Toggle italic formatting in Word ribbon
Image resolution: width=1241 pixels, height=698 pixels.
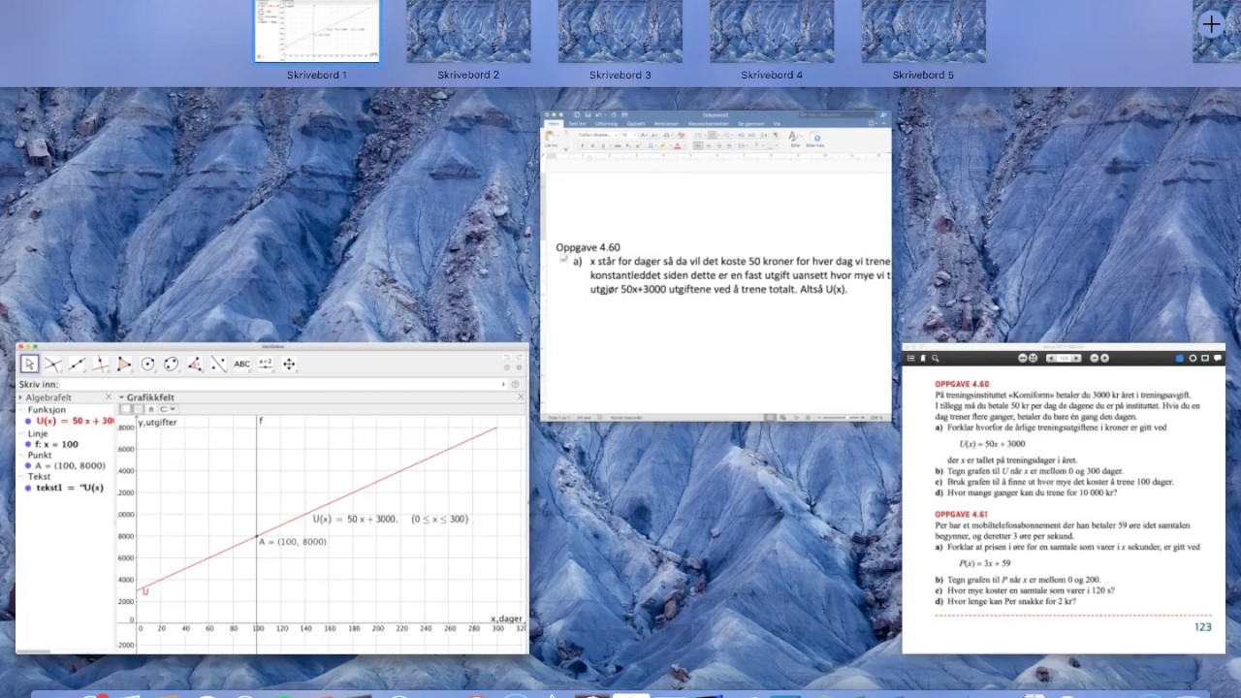click(592, 146)
